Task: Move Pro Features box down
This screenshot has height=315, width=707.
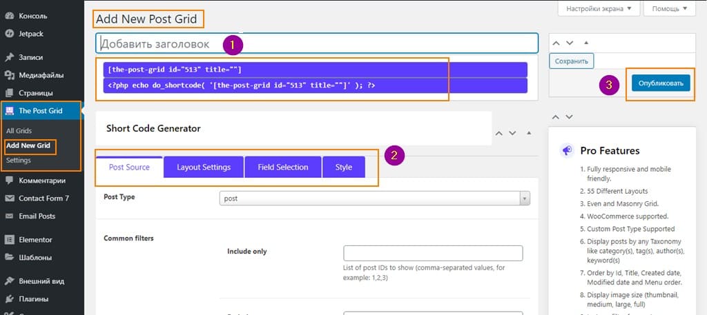Action: coord(570,117)
